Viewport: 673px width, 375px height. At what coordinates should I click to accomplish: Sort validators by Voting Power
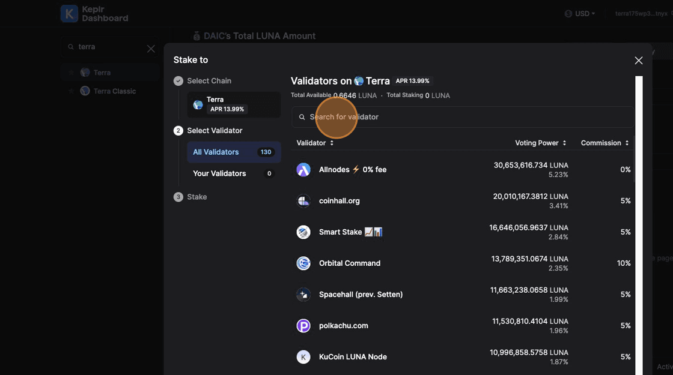tap(541, 143)
